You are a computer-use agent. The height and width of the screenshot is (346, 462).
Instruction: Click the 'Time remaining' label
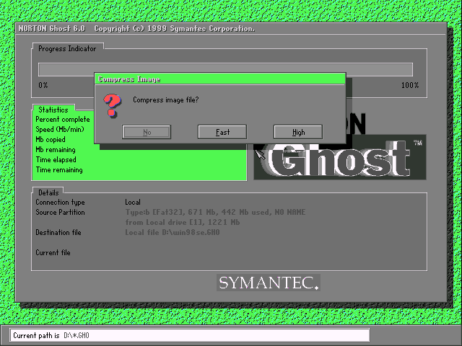[59, 170]
